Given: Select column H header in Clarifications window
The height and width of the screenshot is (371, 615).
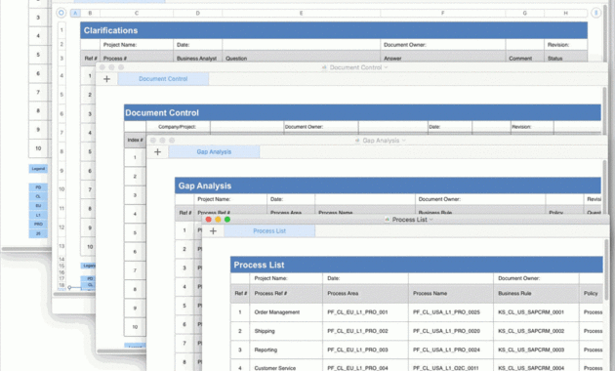Looking at the screenshot, I should point(565,13).
